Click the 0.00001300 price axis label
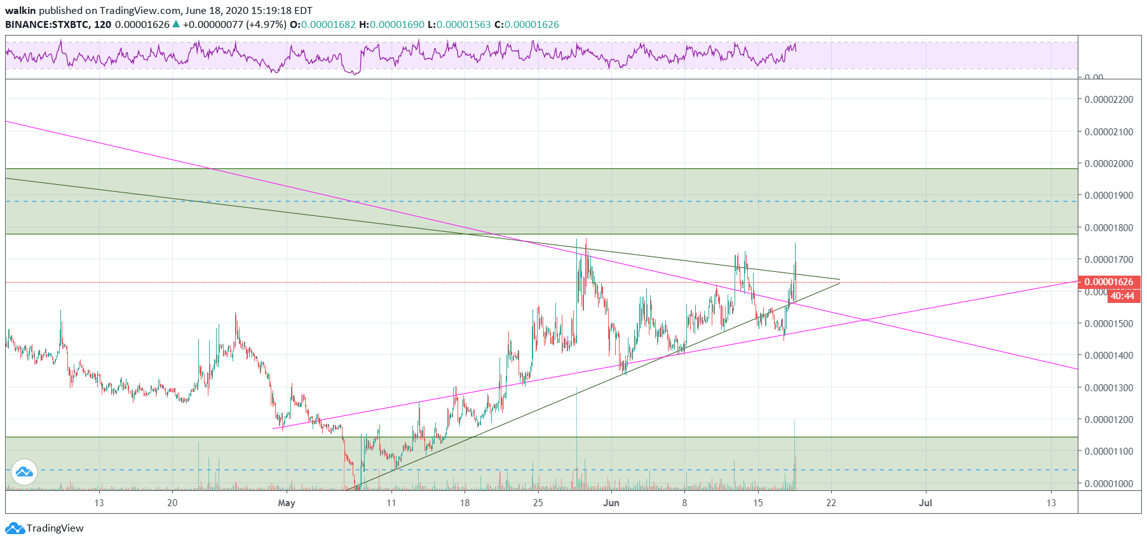1147x543 pixels. 1109,388
